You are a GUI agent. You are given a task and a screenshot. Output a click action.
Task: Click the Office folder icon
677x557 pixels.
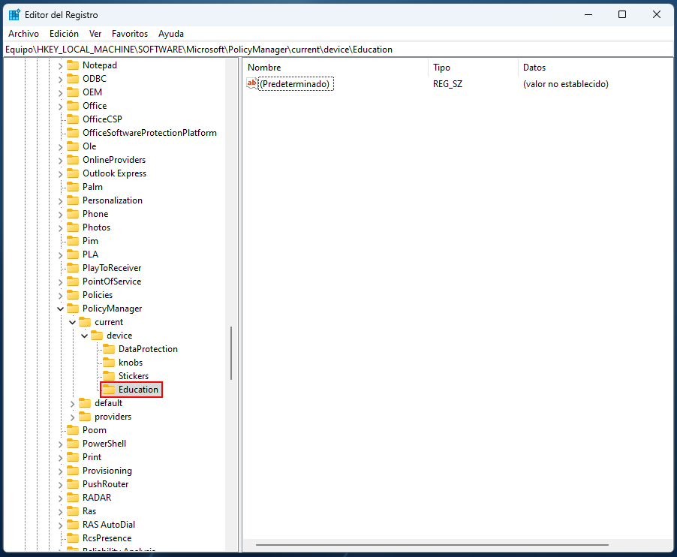click(73, 106)
